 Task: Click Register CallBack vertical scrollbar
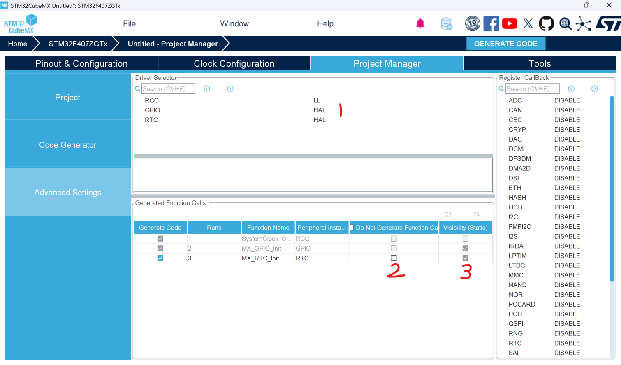point(612,188)
